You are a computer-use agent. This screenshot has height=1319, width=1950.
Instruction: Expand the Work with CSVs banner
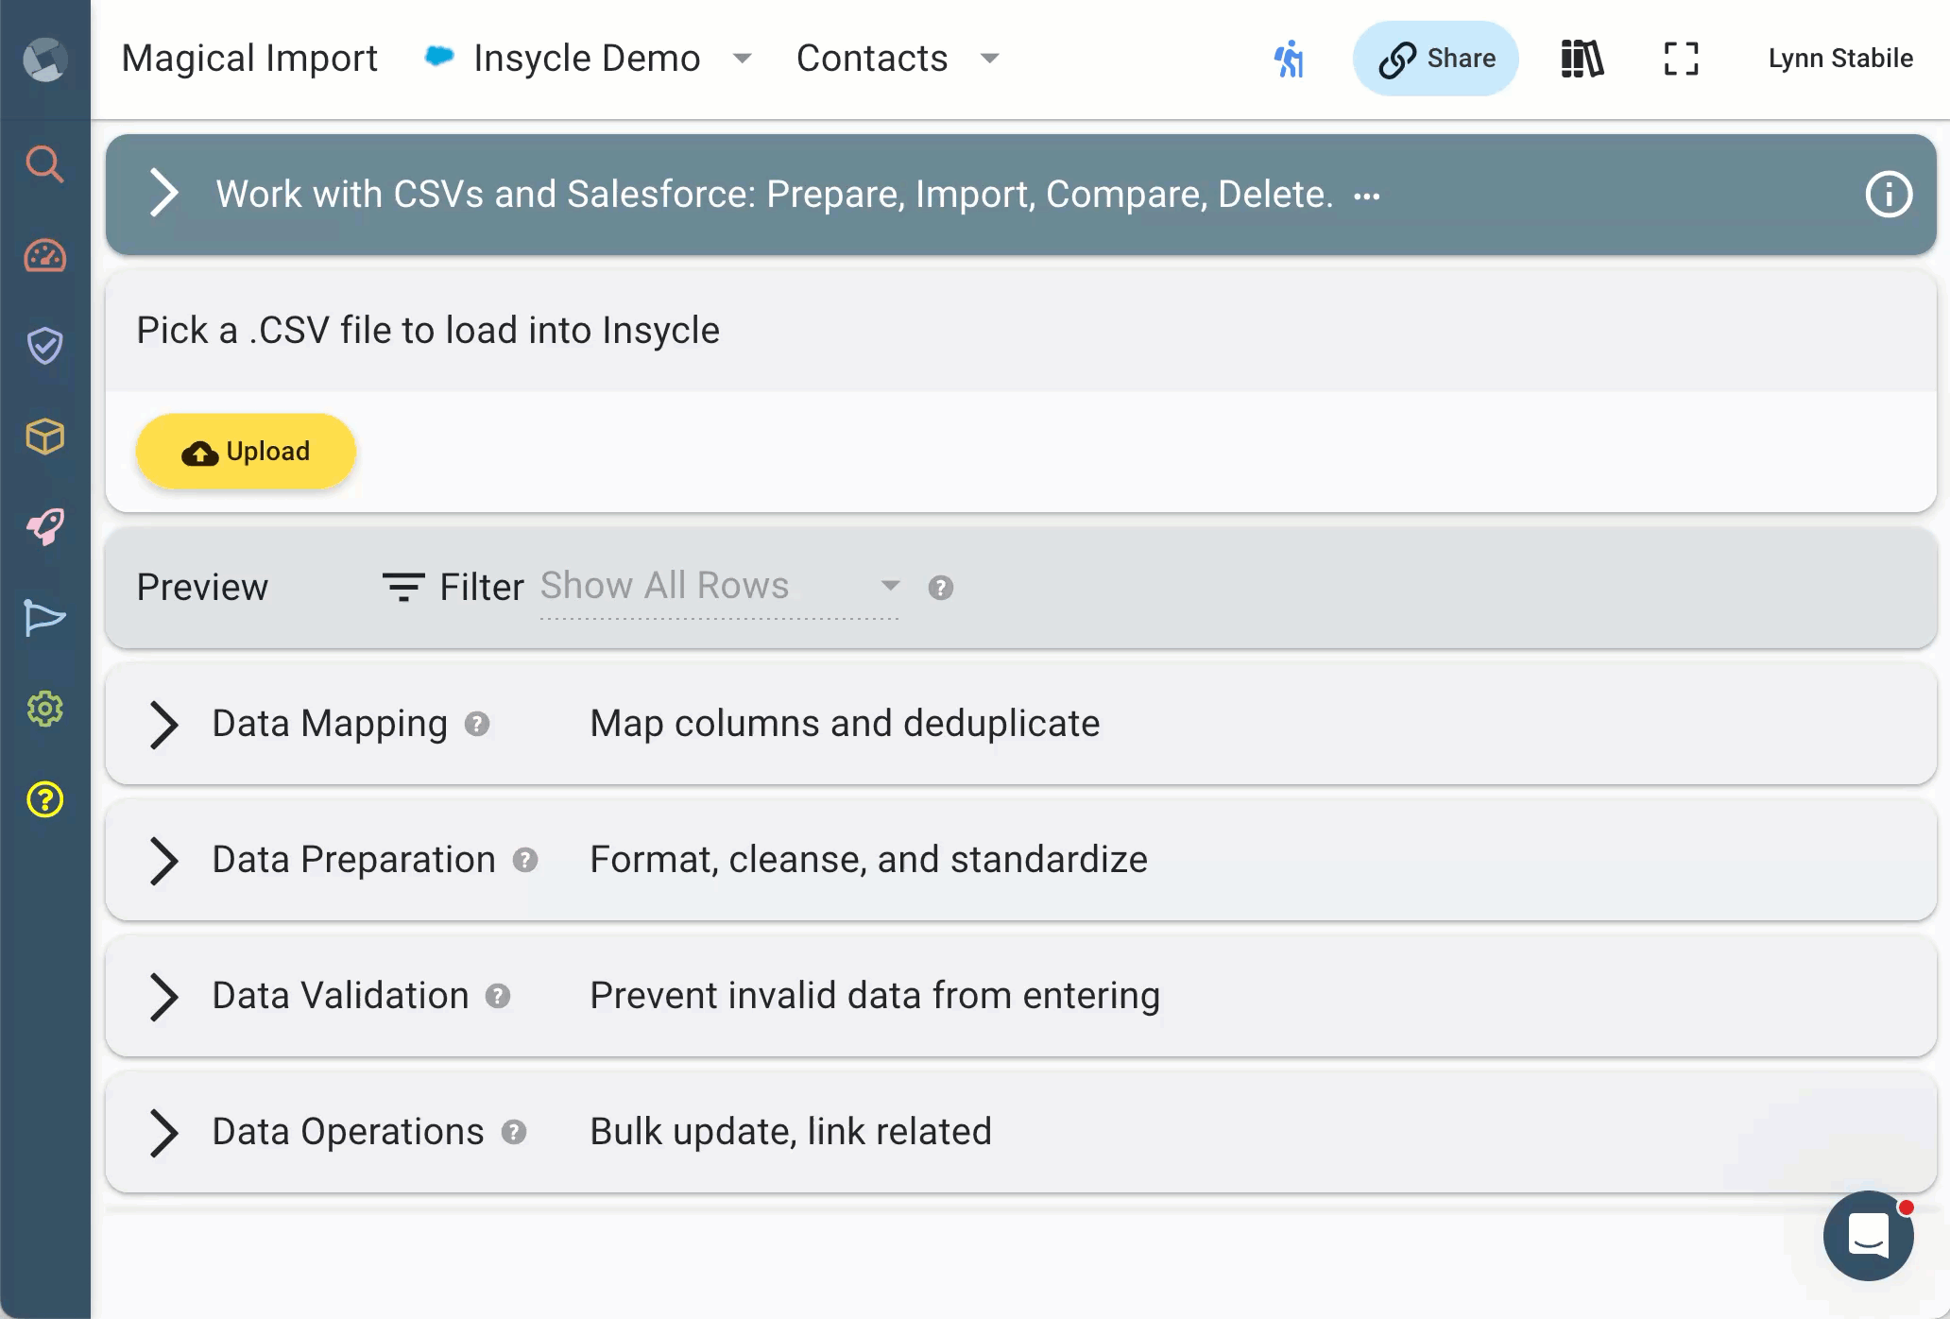pyautogui.click(x=163, y=194)
